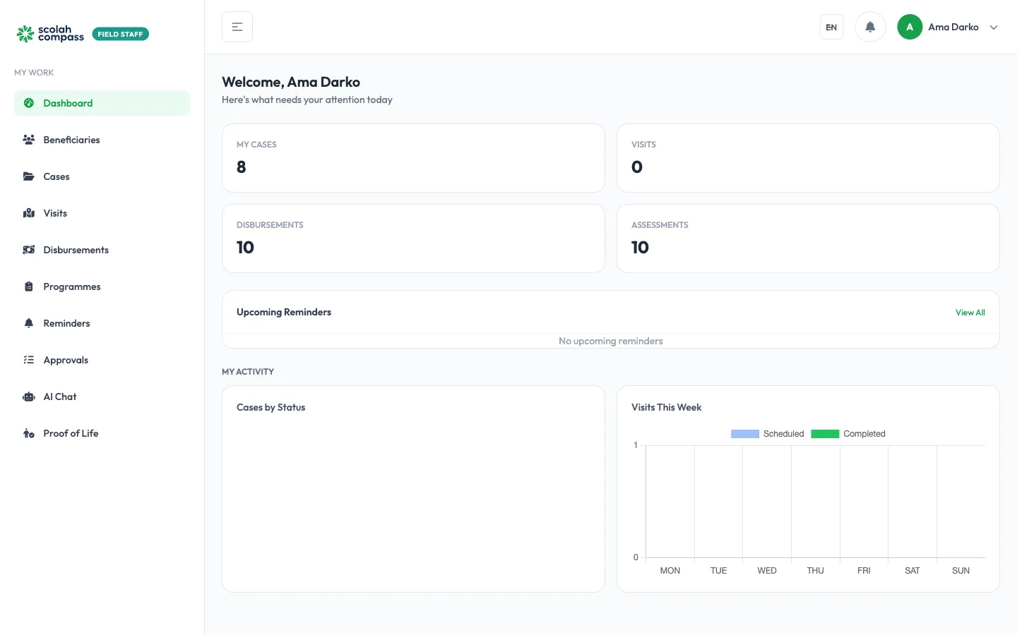Launch AI Chat from sidebar
Viewport: 1017px width, 635px height.
tap(102, 397)
